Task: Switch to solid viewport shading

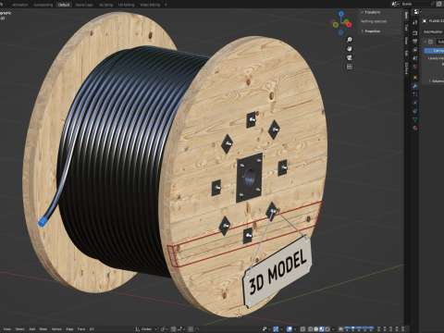Action: pyautogui.click(x=315, y=329)
